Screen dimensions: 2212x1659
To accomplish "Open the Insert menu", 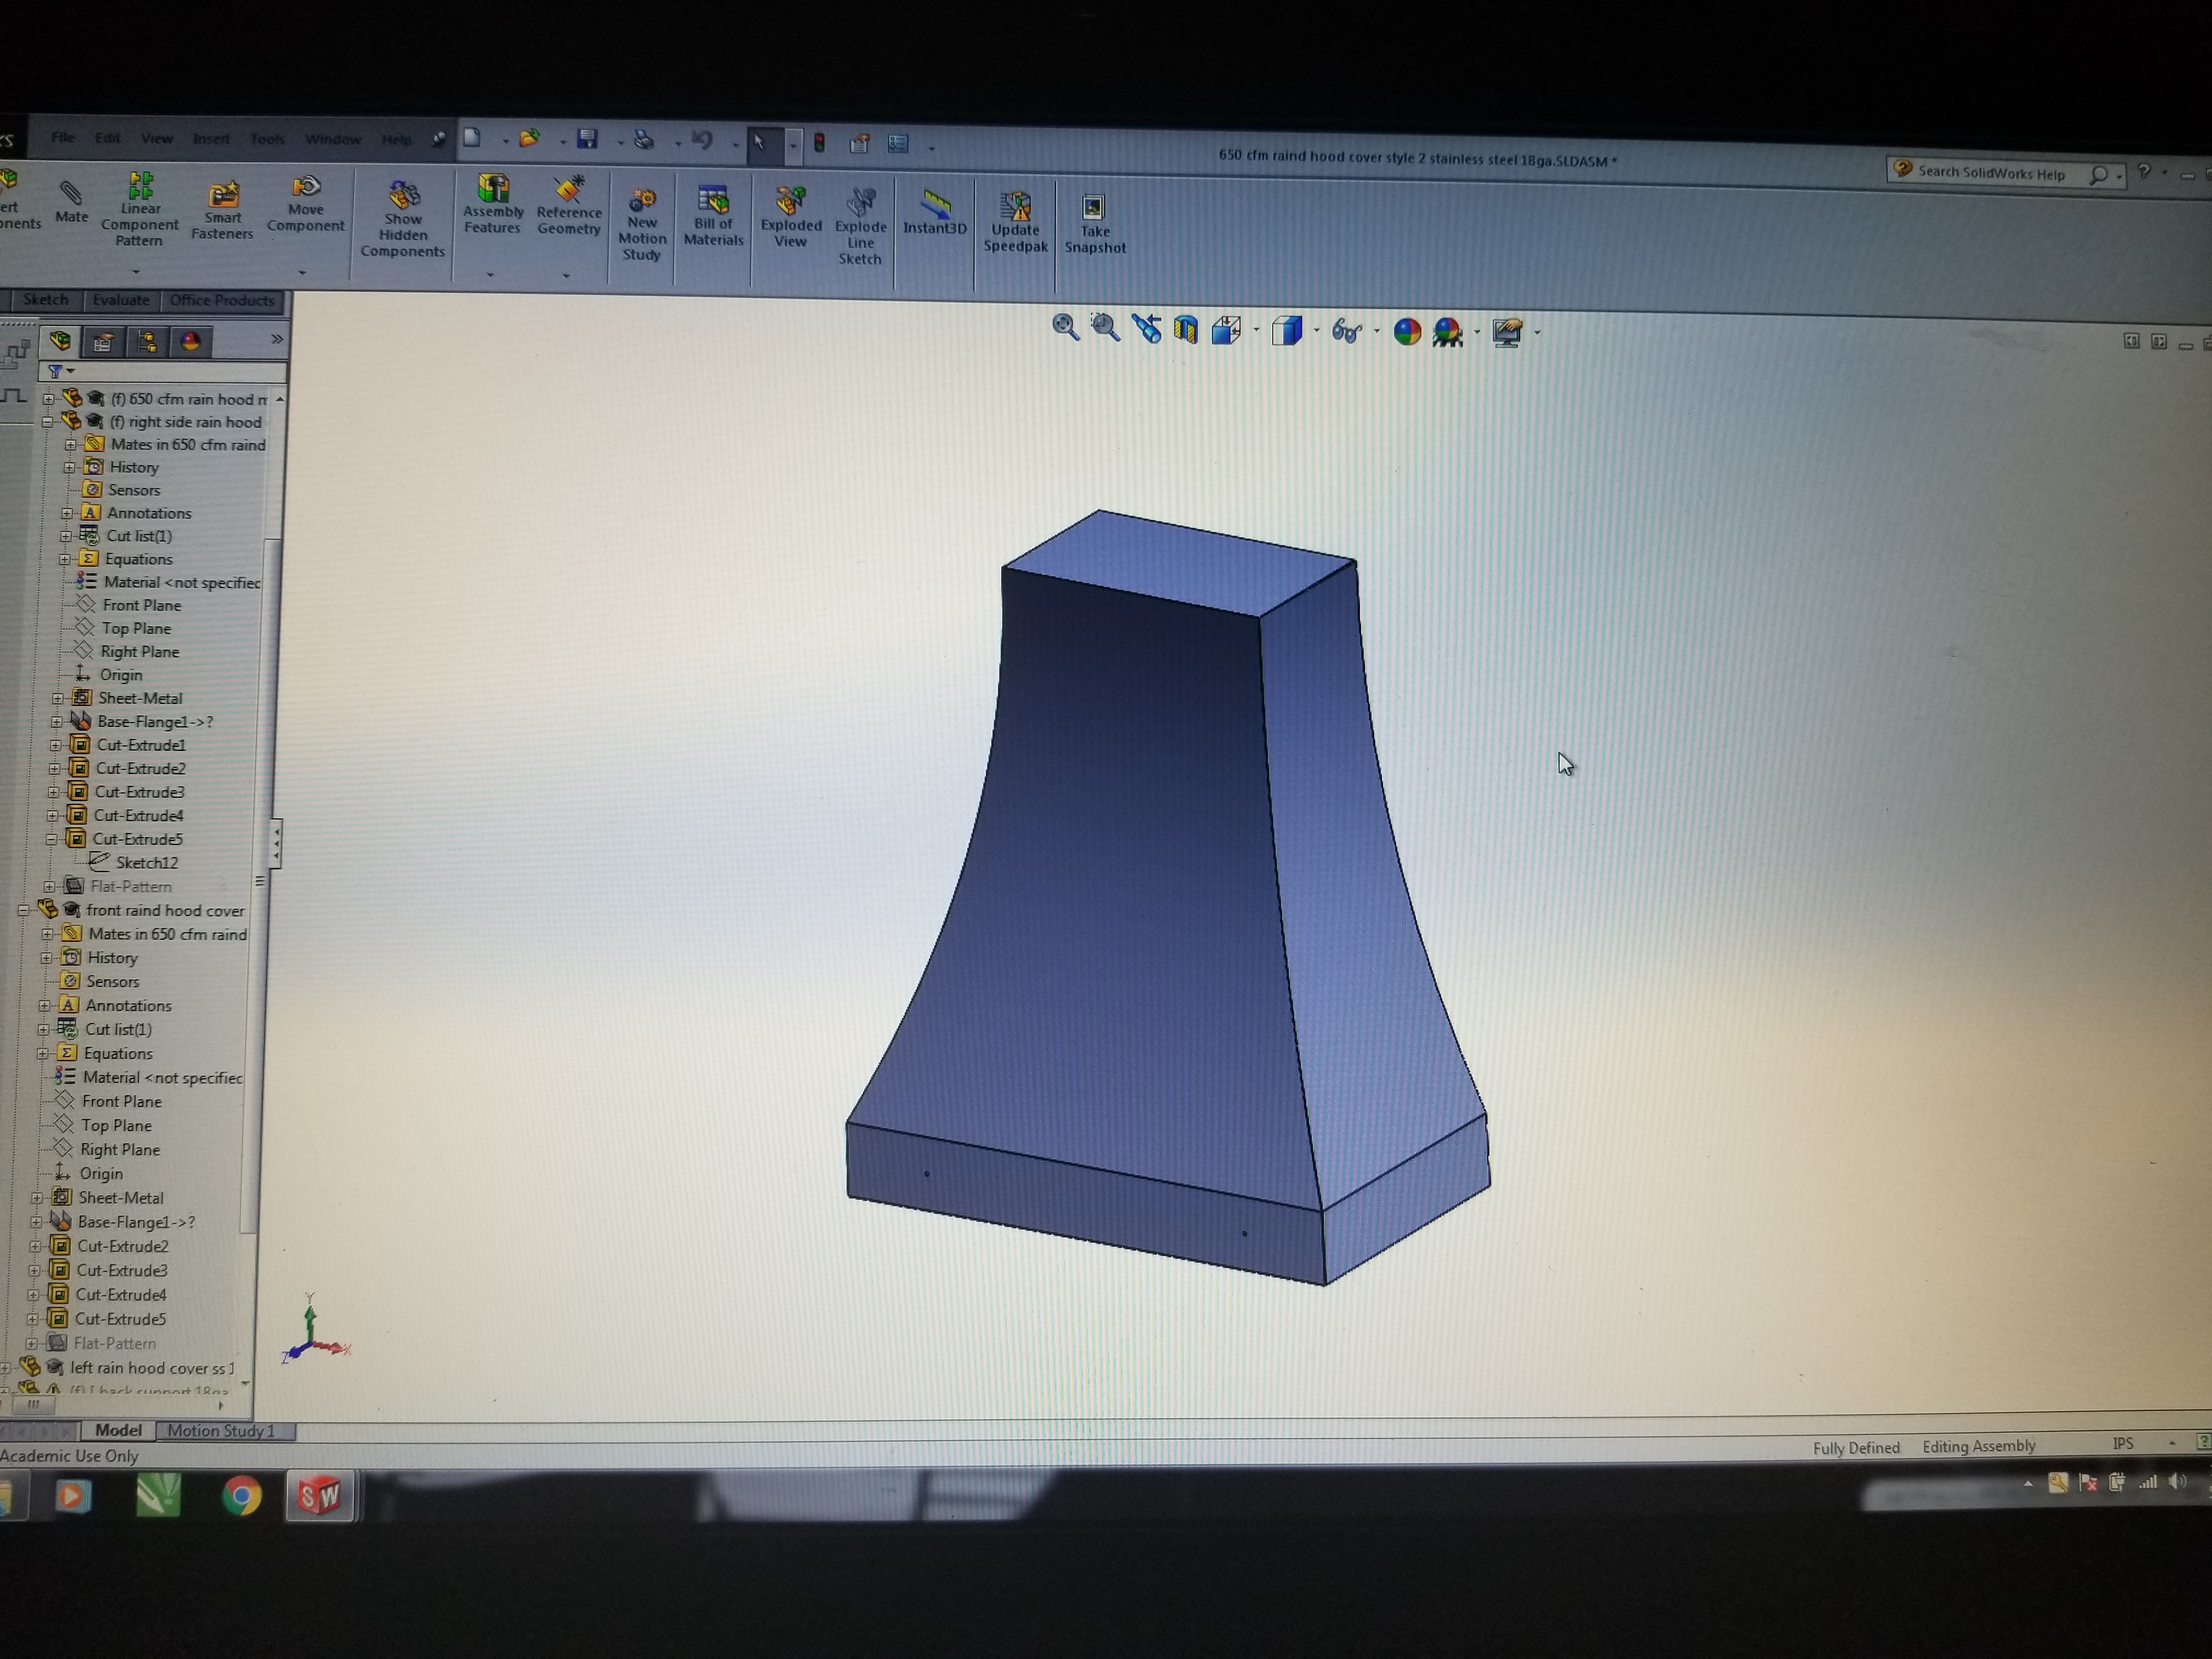I will click(x=210, y=139).
